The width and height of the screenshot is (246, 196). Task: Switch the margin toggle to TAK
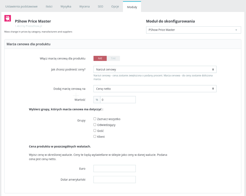113,58
